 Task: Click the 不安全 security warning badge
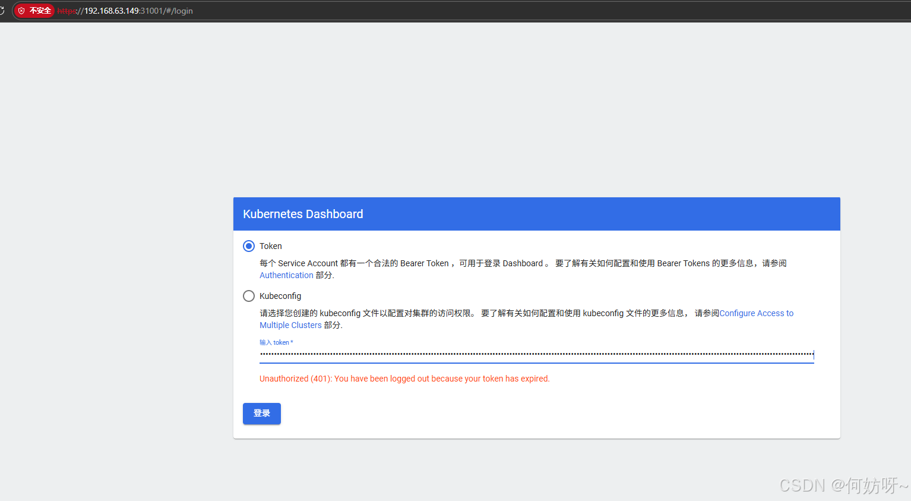[x=34, y=11]
